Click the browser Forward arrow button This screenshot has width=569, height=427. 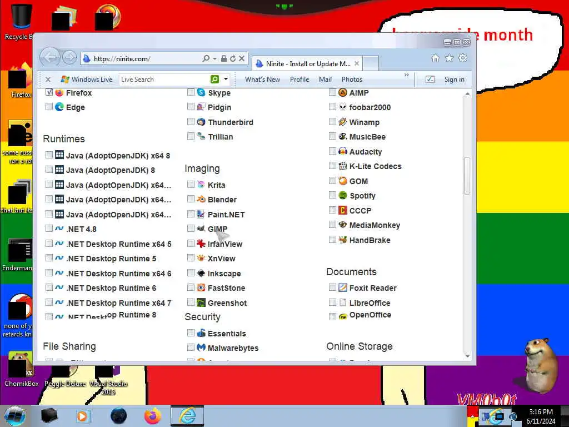69,57
